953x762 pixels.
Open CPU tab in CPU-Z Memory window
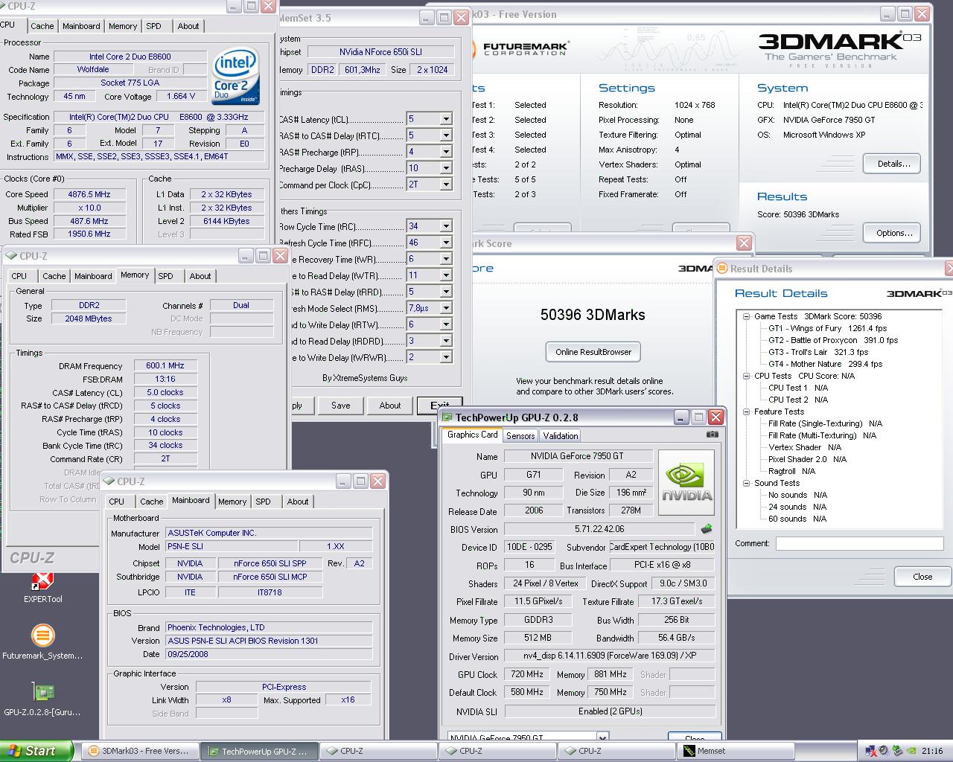tap(19, 276)
